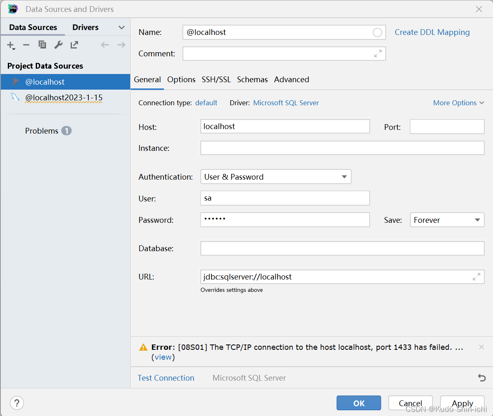The image size is (493, 416).
Task: Open the Schemas tab
Action: pyautogui.click(x=252, y=80)
